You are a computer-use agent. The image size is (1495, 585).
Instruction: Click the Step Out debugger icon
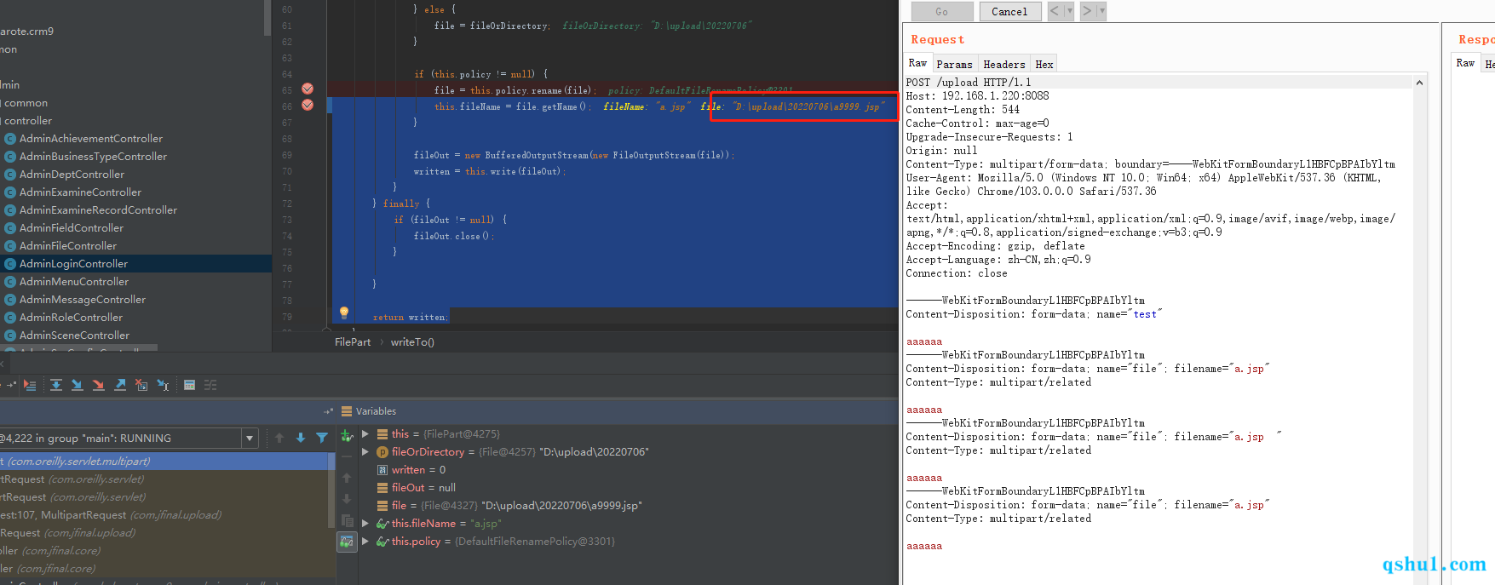(x=120, y=385)
